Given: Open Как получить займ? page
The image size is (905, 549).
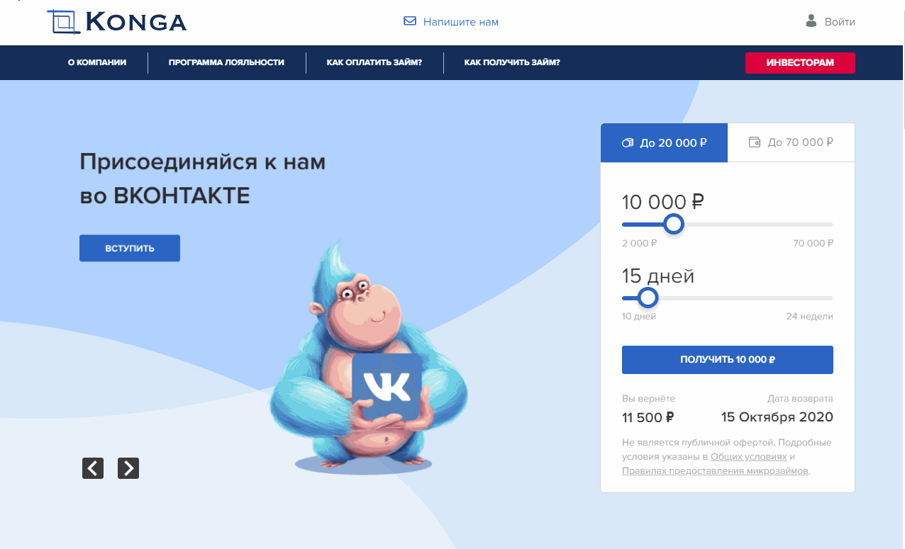Looking at the screenshot, I should [x=512, y=62].
